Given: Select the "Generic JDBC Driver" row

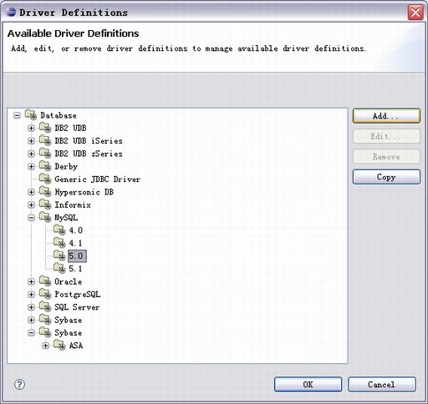Looking at the screenshot, I should click(x=97, y=179).
